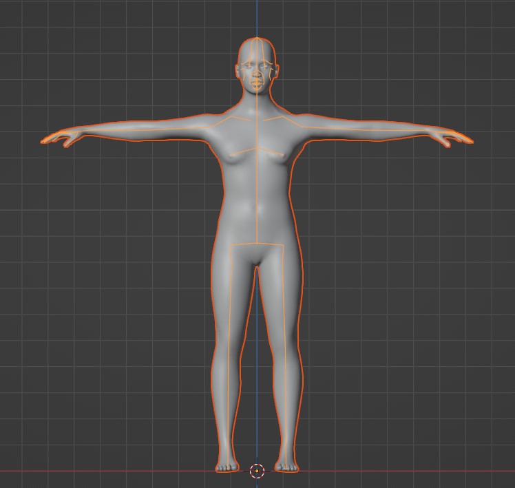Click the forearm on the left side
The width and height of the screenshot is (515, 488).
tap(117, 131)
